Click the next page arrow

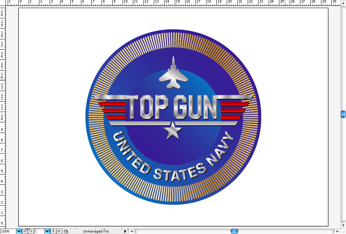tap(53, 231)
